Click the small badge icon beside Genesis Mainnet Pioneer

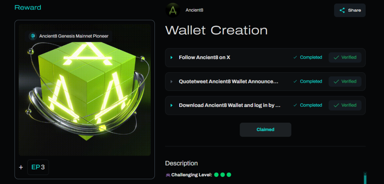(x=33, y=36)
